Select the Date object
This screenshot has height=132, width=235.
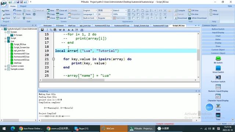pos(218,107)
